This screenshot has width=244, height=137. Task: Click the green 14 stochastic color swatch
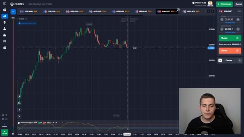pyautogui.click(x=39, y=123)
